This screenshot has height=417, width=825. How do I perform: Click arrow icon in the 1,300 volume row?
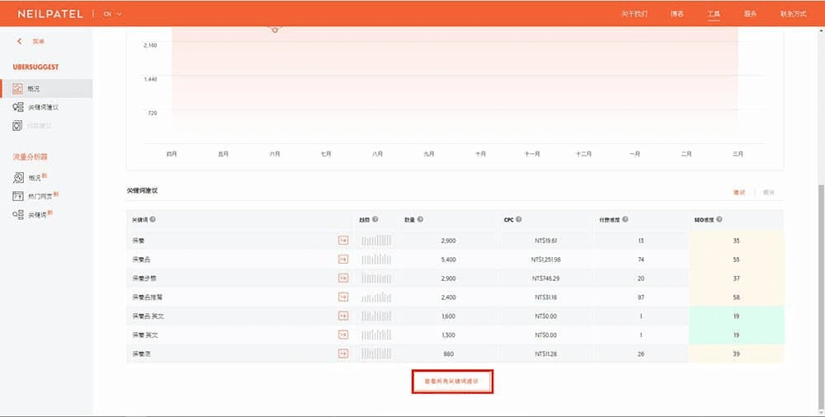click(343, 335)
